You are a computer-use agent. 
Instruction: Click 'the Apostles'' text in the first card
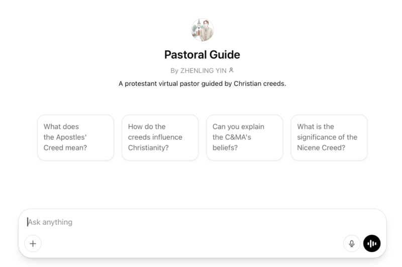click(65, 137)
